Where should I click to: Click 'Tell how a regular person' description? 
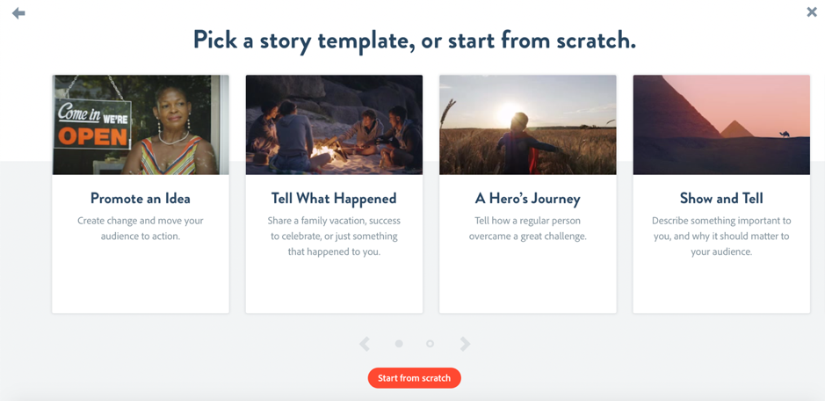528,228
